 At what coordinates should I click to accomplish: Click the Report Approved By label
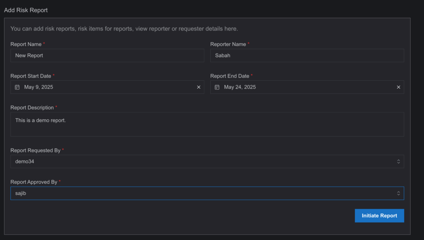coord(34,182)
